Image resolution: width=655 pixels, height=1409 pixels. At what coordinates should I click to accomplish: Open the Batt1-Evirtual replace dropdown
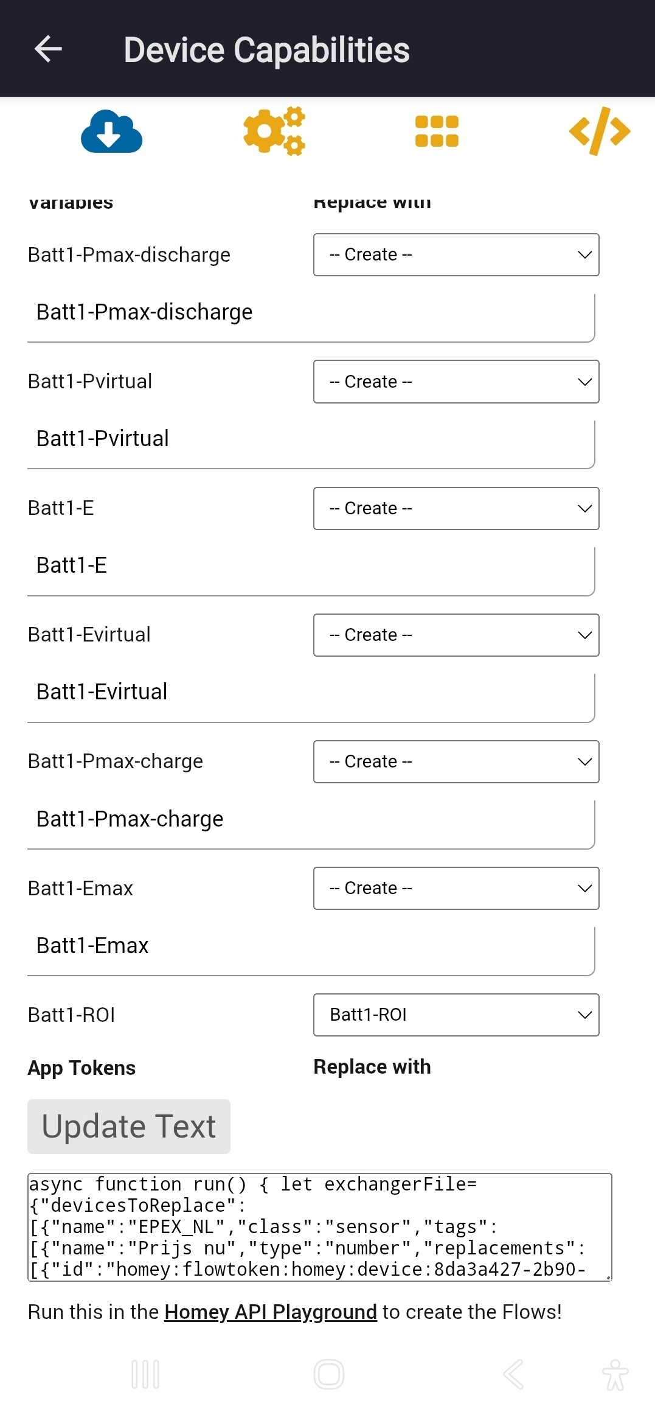pyautogui.click(x=456, y=635)
